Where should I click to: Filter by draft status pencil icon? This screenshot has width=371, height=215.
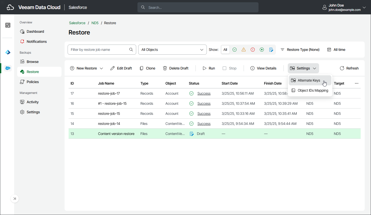click(271, 50)
